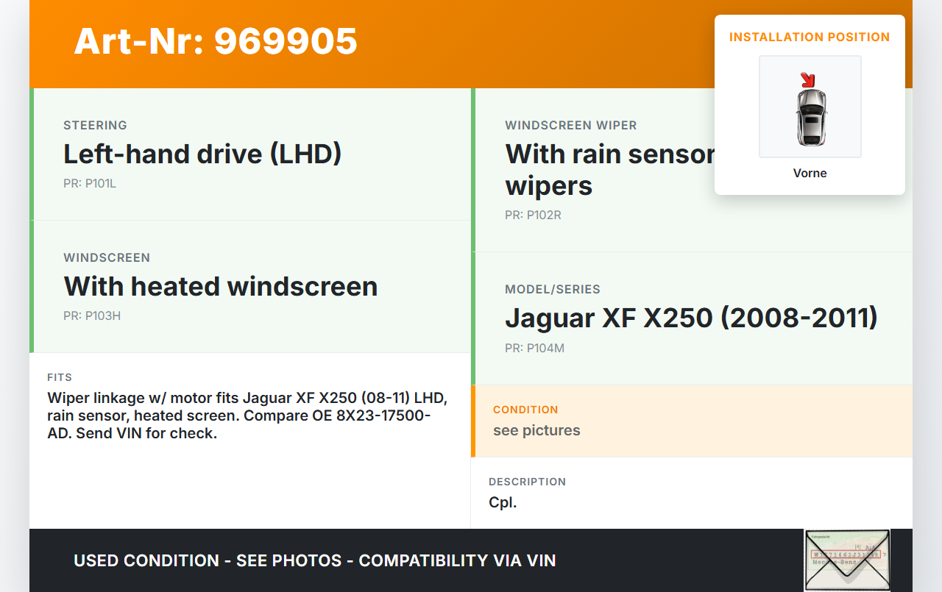942x592 pixels.
Task: Click the Wiper linkage fits description paragraph
Action: click(x=247, y=416)
